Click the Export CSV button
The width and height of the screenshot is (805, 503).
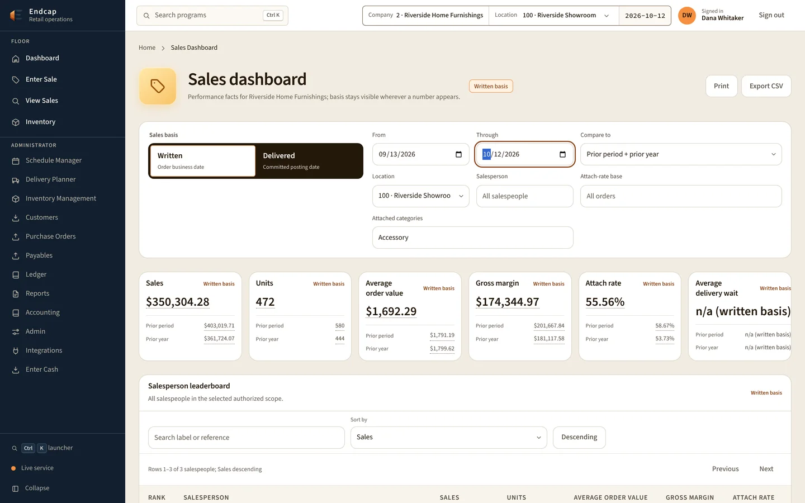766,86
